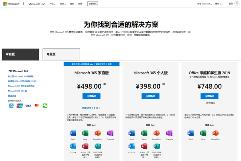Click the Outlook icon in the 个人版 card
The width and height of the screenshot is (241, 161).
click(x=132, y=146)
